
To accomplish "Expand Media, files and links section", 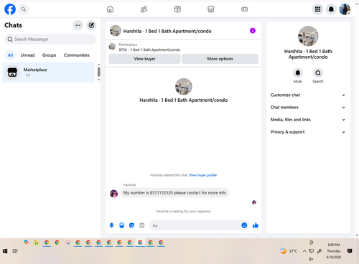I will coord(308,120).
